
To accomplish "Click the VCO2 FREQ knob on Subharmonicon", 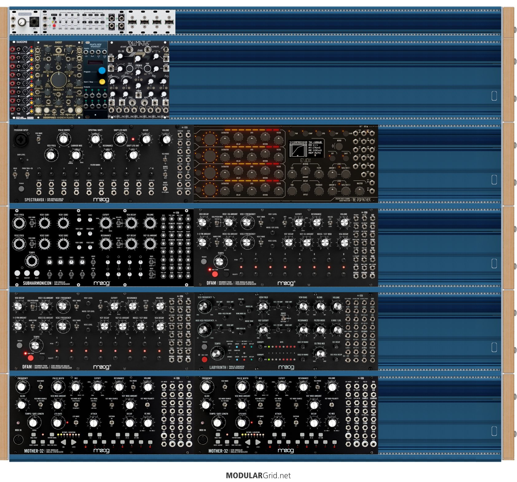I will [x=19, y=244].
